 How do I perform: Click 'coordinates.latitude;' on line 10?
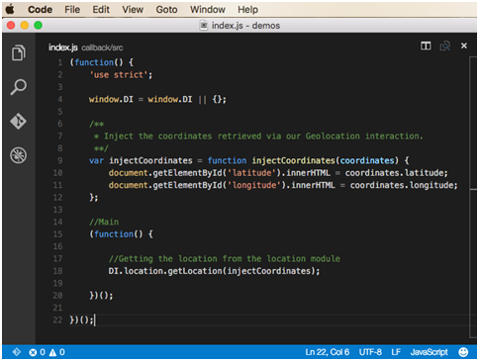[x=397, y=173]
